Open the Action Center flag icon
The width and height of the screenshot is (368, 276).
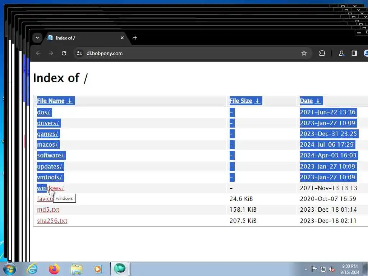[x=314, y=269]
